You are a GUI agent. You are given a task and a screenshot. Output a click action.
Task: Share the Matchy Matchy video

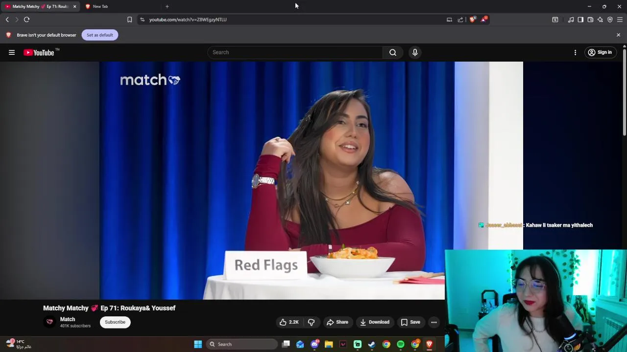click(337, 322)
